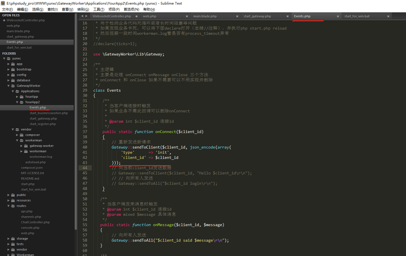Collapse the YourApp2 folder arrow
This screenshot has width=406, height=256.
(17, 102)
